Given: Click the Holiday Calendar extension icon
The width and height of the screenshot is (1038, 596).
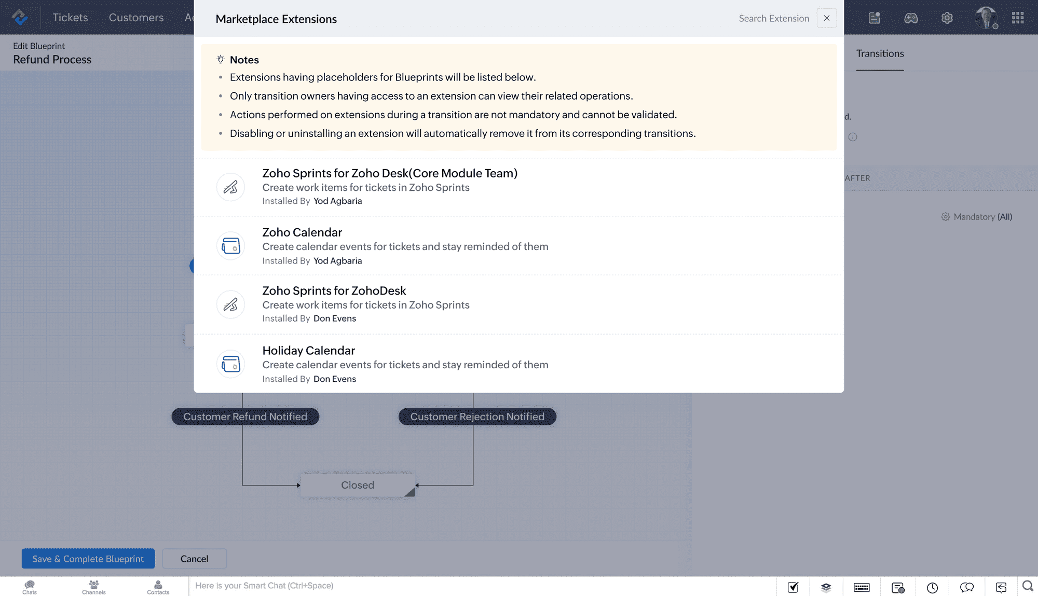Looking at the screenshot, I should tap(230, 364).
